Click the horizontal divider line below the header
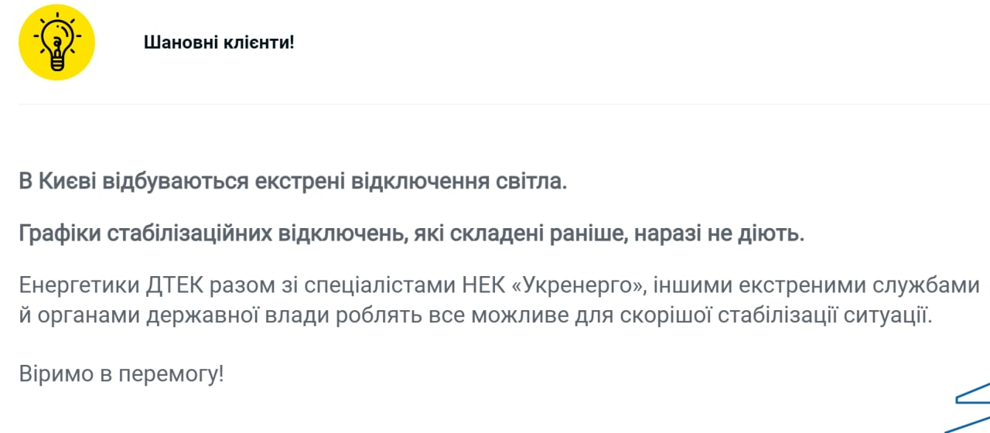This screenshot has width=990, height=433. 495,104
